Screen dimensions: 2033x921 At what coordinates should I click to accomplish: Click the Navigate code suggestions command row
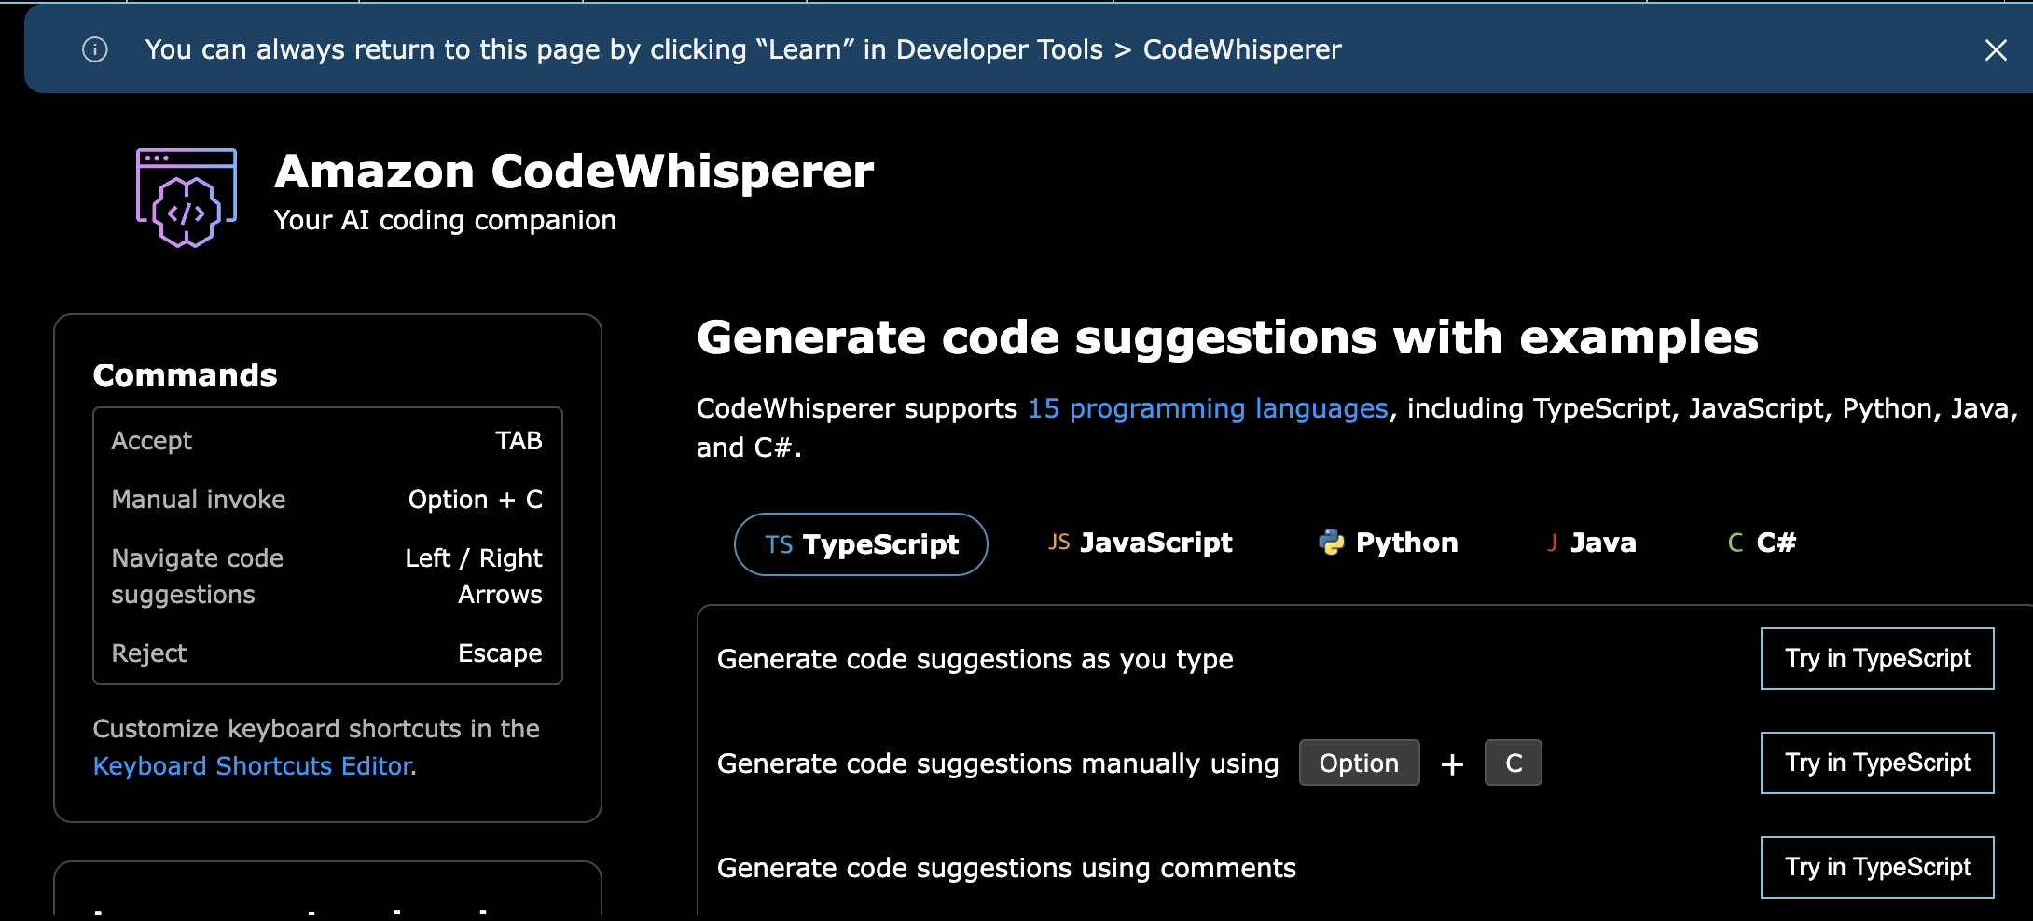[326, 576]
